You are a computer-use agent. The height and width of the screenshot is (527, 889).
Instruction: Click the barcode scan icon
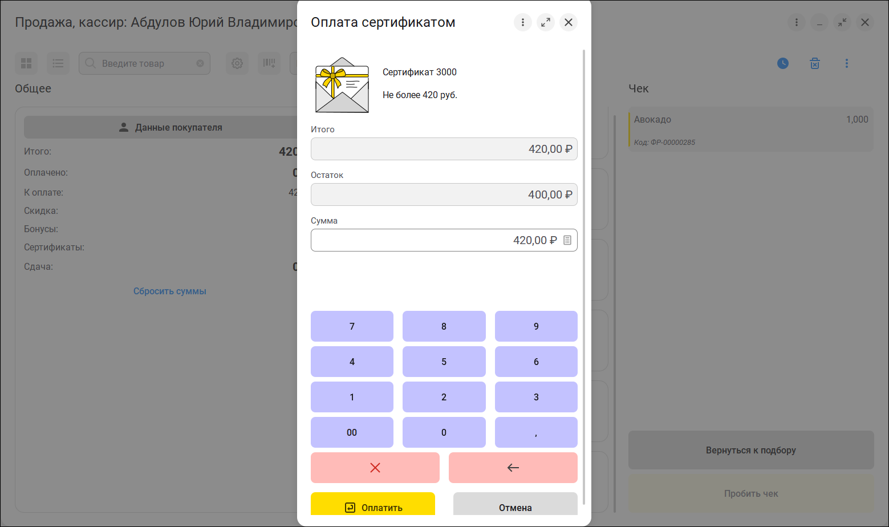pos(269,63)
